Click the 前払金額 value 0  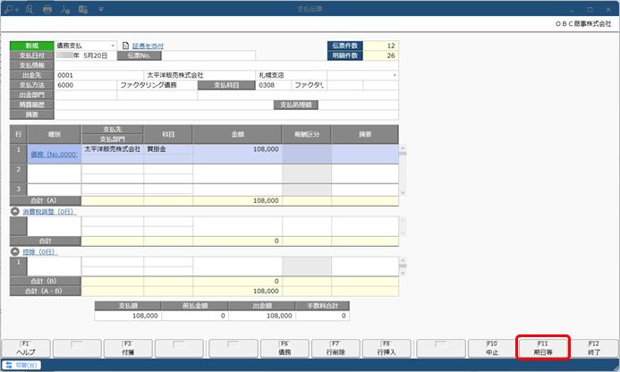194,316
